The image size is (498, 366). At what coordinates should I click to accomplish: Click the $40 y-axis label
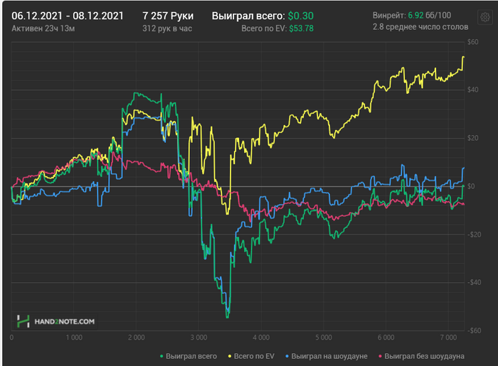pos(472,90)
